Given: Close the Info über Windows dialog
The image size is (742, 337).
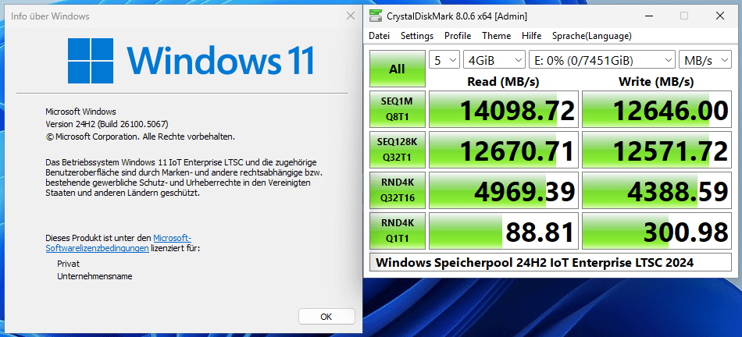Looking at the screenshot, I should (x=351, y=16).
